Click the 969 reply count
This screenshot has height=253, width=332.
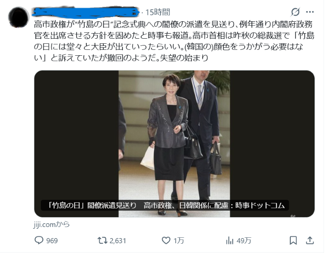[x=52, y=241]
